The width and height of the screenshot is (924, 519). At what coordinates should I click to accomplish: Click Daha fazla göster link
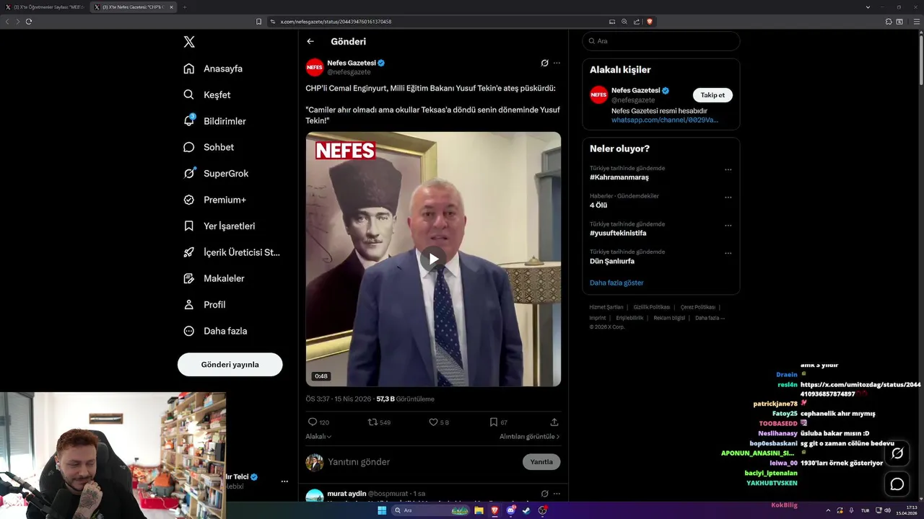616,283
